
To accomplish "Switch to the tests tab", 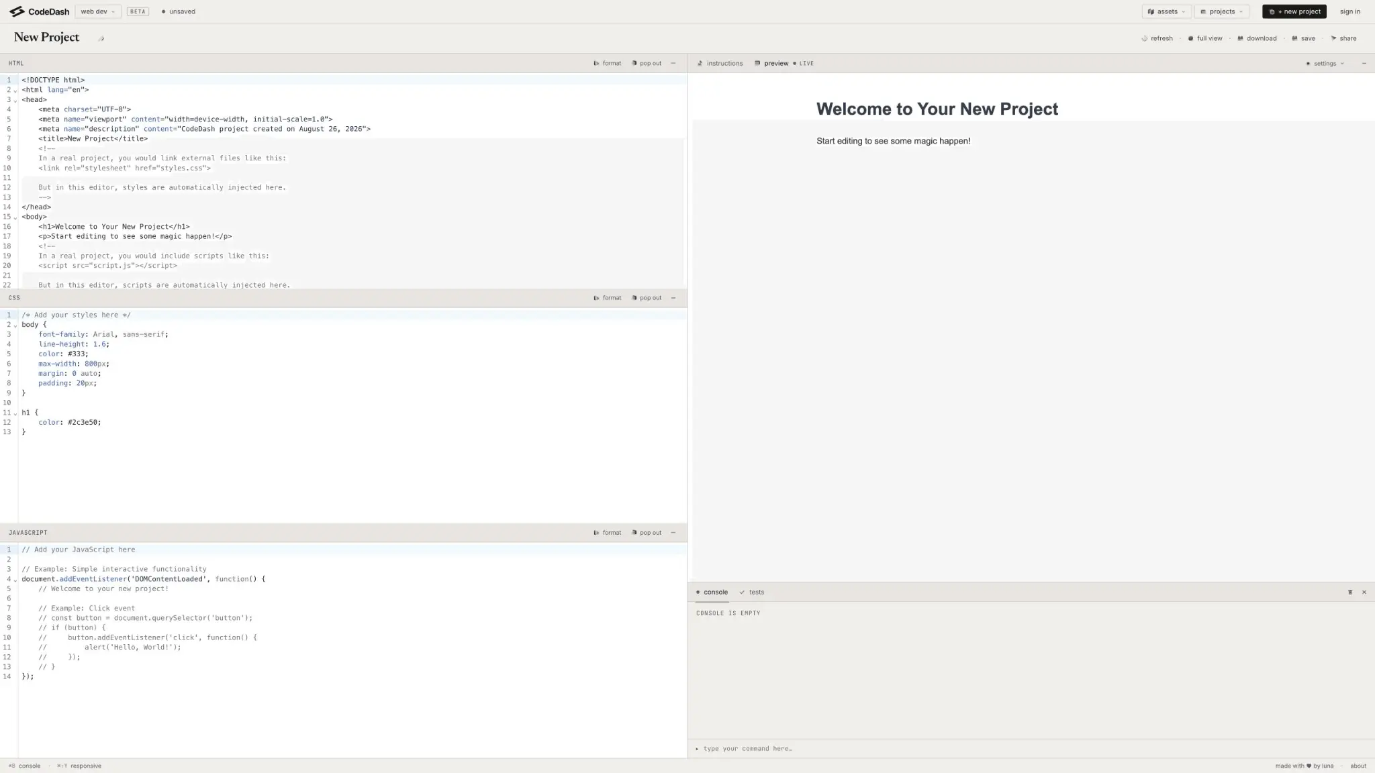I will click(x=751, y=592).
